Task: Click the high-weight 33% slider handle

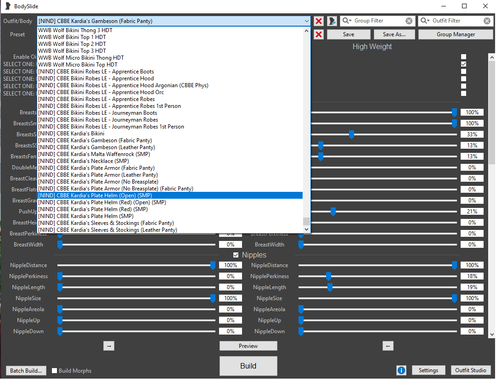Action: [x=351, y=134]
